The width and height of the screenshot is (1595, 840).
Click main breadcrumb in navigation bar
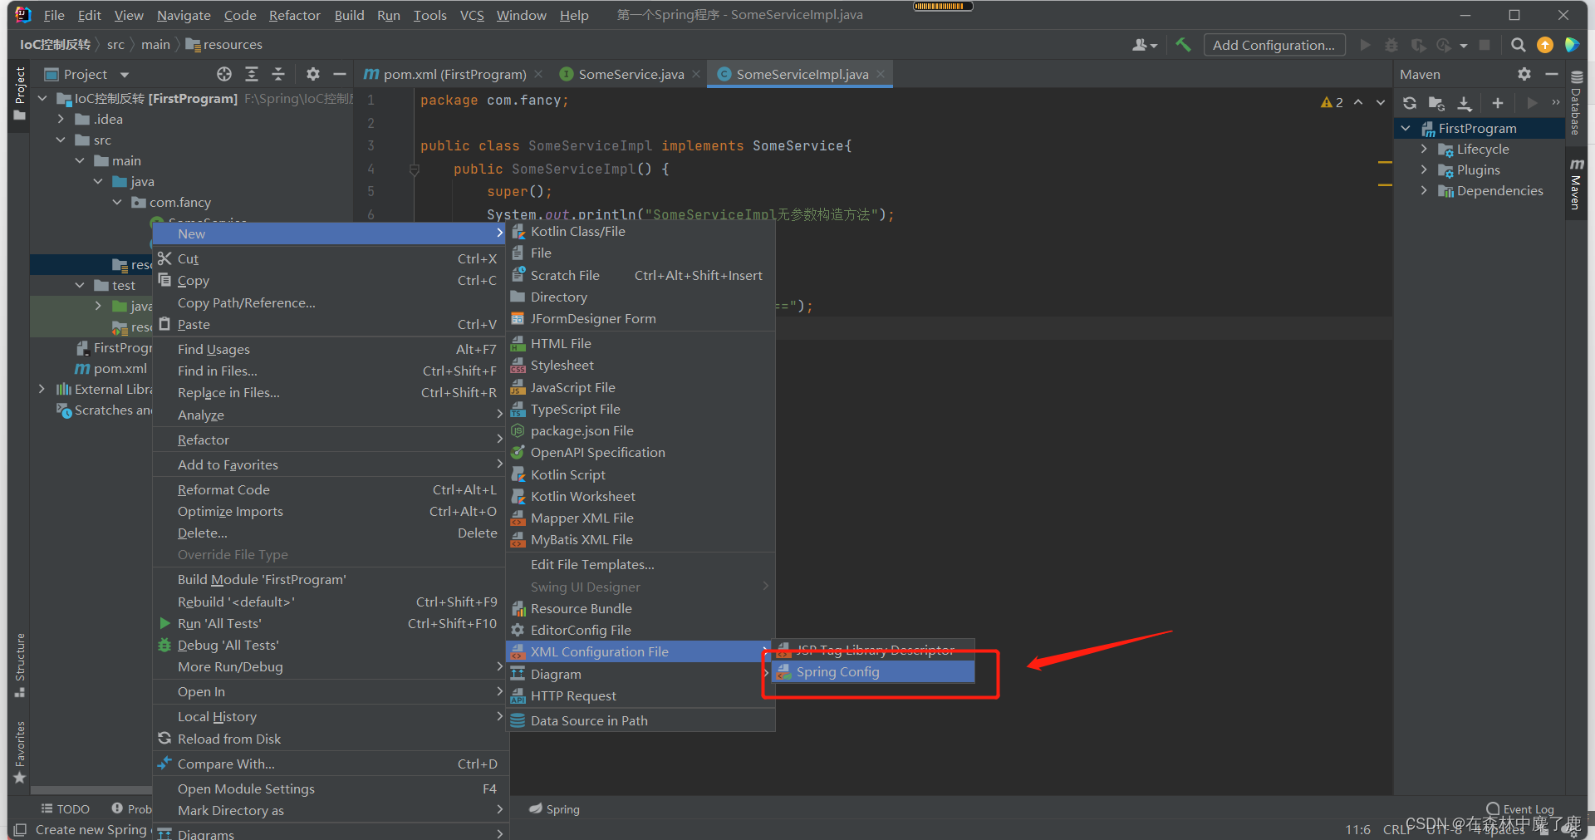click(x=155, y=44)
